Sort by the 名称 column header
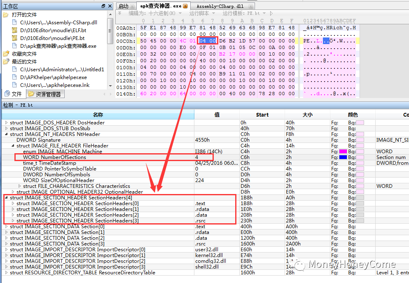This screenshot has height=283, width=409. point(98,115)
